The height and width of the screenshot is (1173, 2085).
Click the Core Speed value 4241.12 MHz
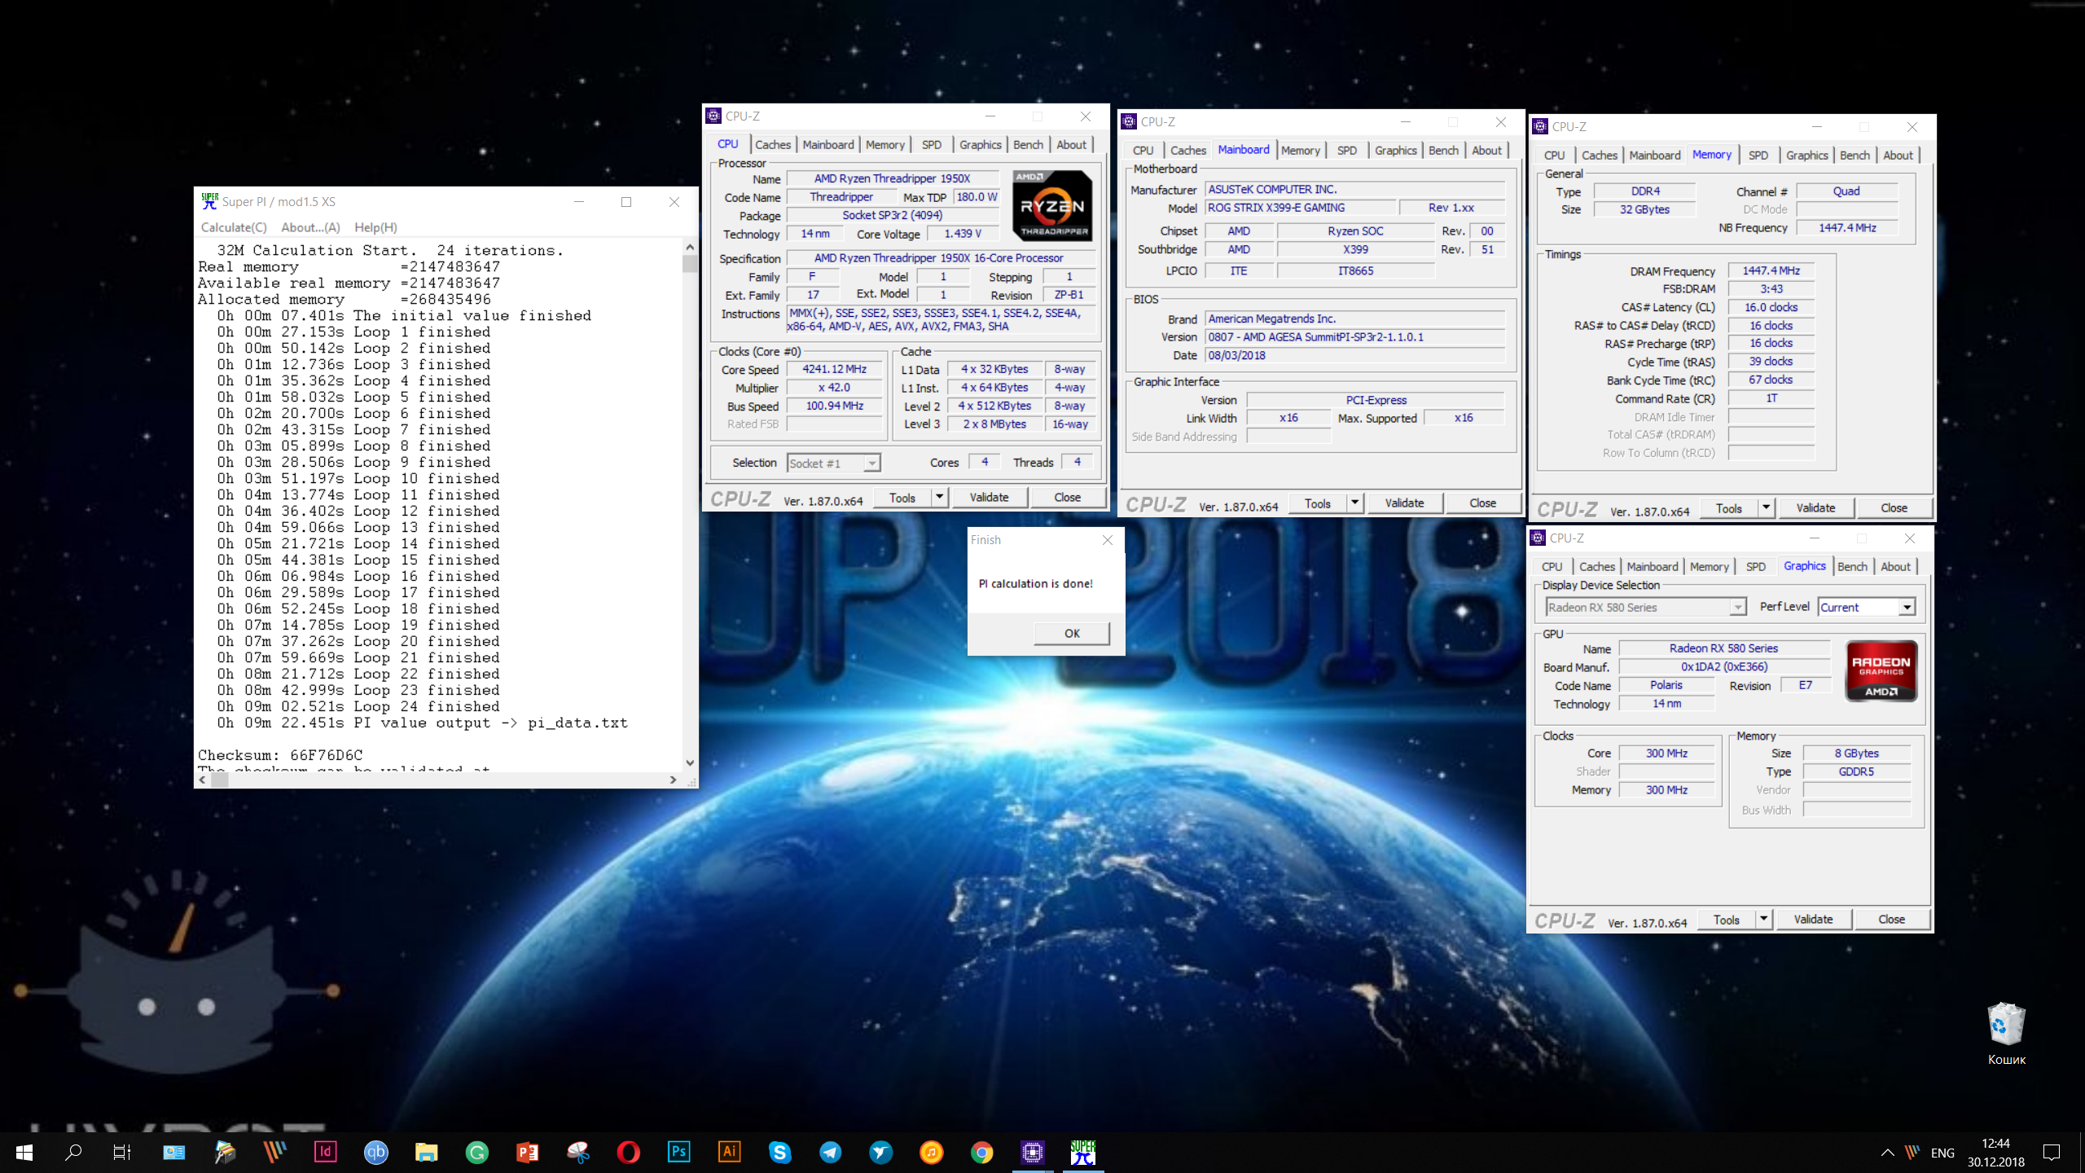tap(834, 369)
